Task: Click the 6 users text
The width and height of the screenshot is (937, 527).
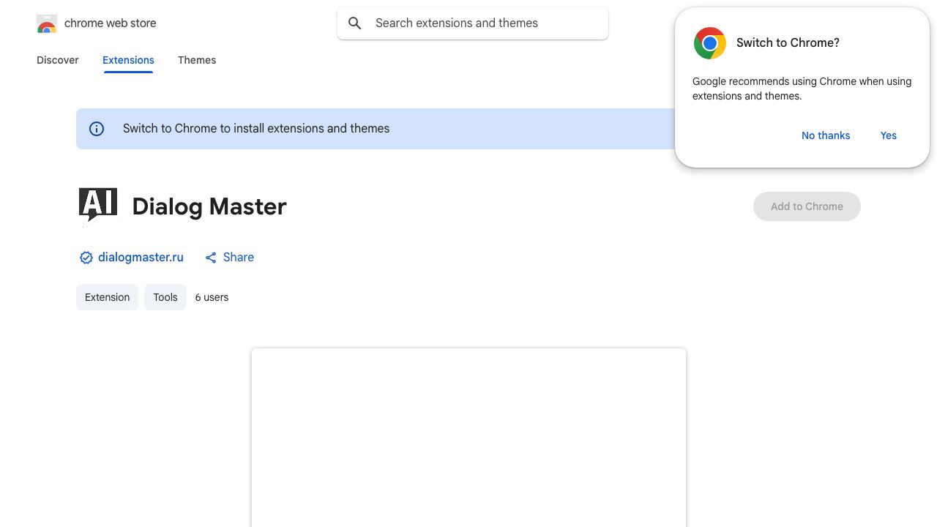Action: pyautogui.click(x=212, y=297)
